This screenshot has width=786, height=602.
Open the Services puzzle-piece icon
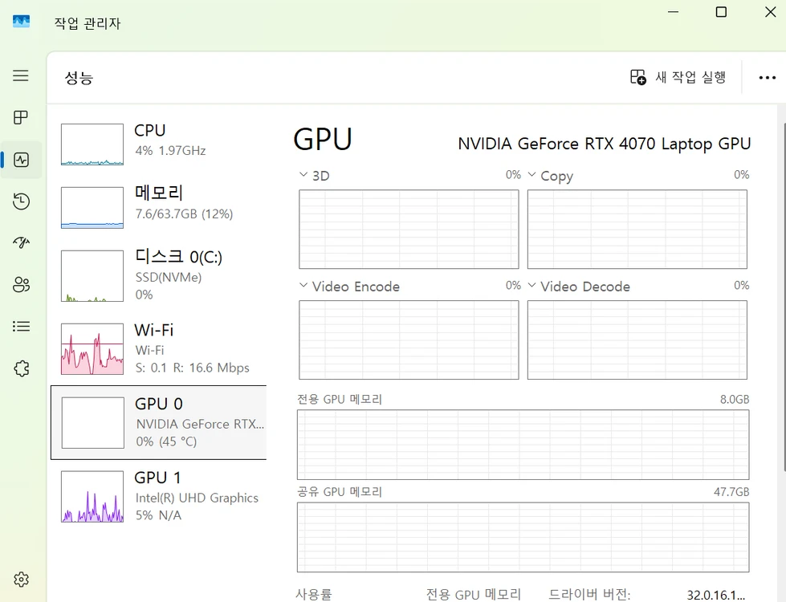tap(21, 368)
